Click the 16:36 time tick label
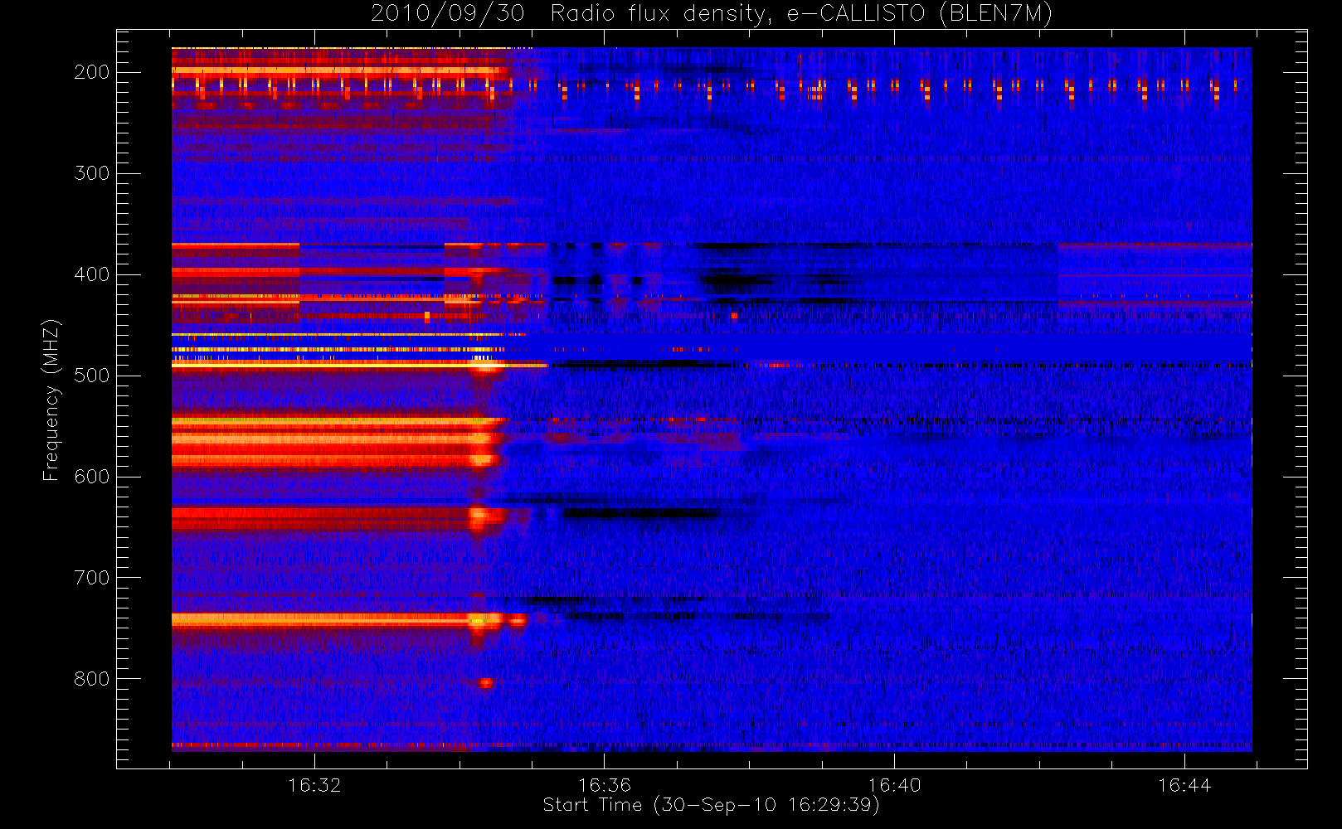1342x829 pixels. click(605, 785)
